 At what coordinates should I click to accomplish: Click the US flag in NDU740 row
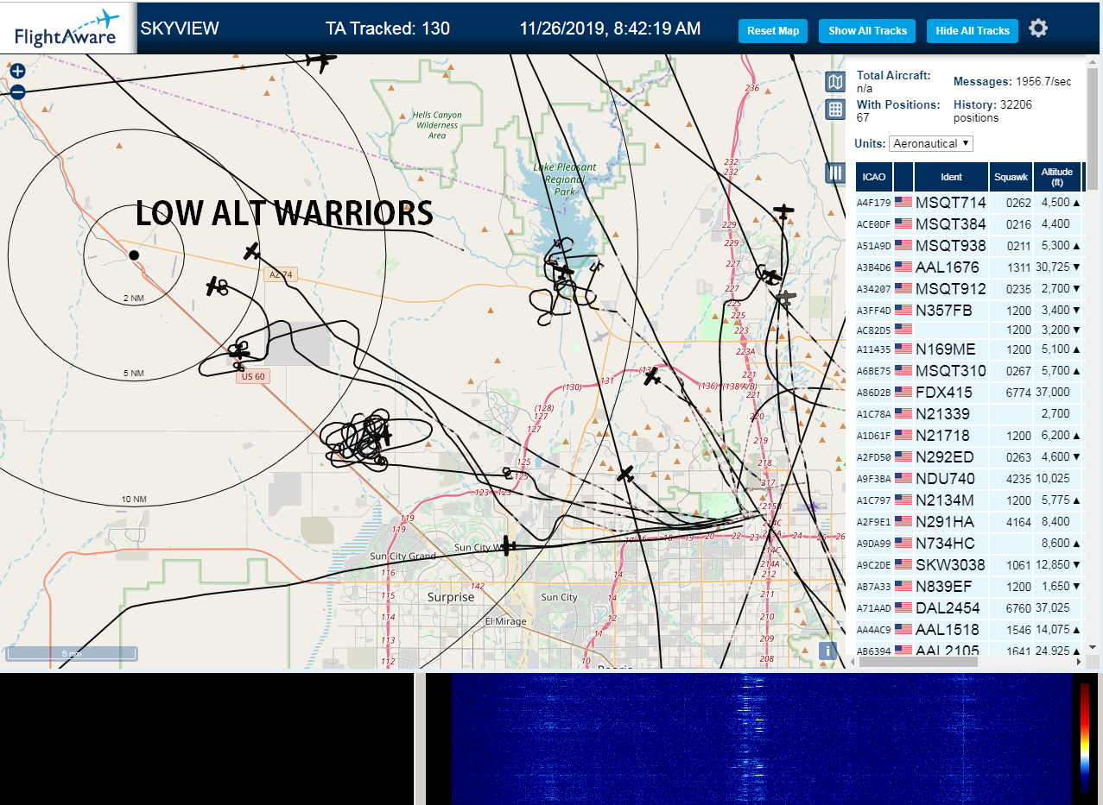pyautogui.click(x=903, y=479)
